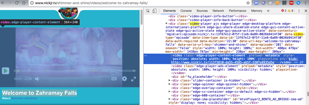Open the DevTools warnings counter
The height and width of the screenshot is (105, 309).
coord(290,11)
